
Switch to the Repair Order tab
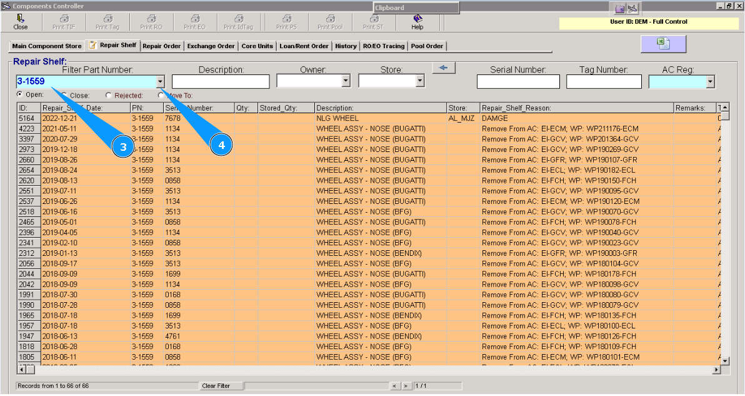coord(161,46)
